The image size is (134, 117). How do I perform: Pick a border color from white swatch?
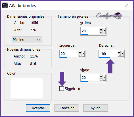tap(27, 88)
